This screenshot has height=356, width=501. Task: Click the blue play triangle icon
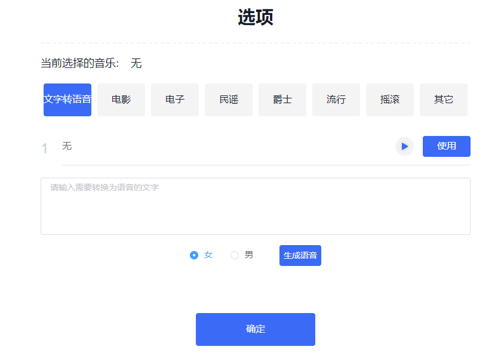tap(404, 146)
